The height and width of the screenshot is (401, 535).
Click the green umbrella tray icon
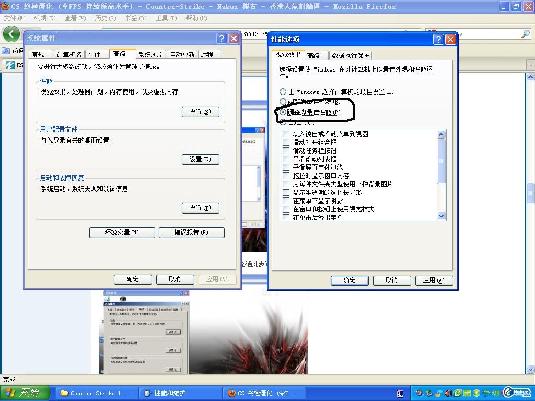coord(486,394)
